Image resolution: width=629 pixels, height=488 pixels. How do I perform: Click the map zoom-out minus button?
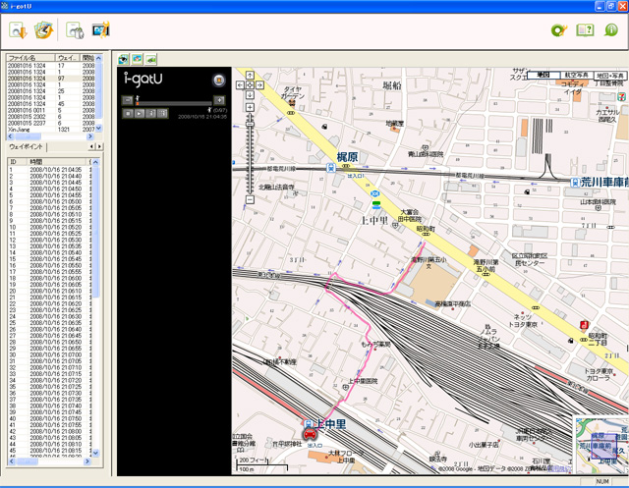coord(250,200)
